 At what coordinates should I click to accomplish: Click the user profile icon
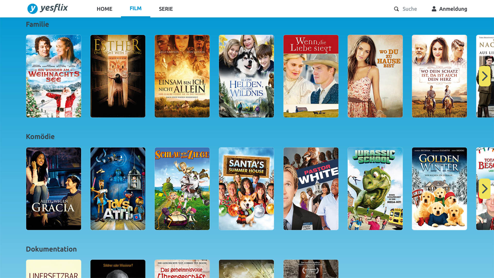coord(434,9)
